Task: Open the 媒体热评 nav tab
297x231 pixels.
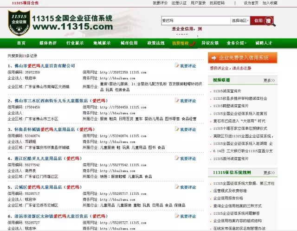Action: point(48,43)
